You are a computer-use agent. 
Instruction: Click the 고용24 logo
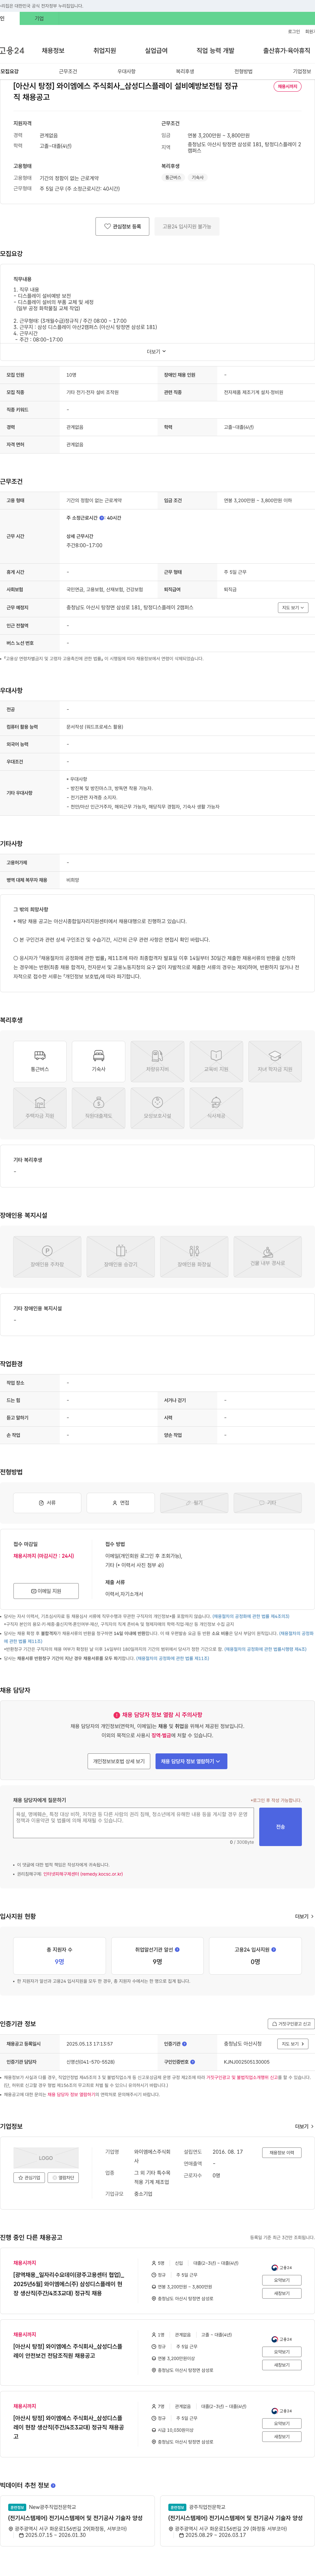(x=12, y=50)
